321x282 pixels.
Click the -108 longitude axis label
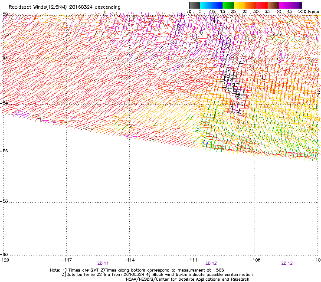255,260
